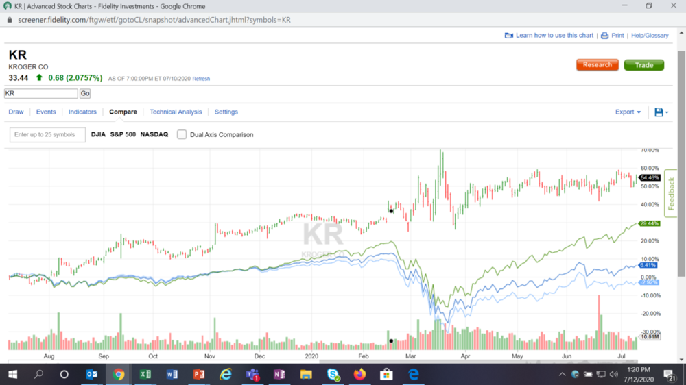Image resolution: width=686 pixels, height=385 pixels.
Task: Open the Events tab
Action: [46, 112]
